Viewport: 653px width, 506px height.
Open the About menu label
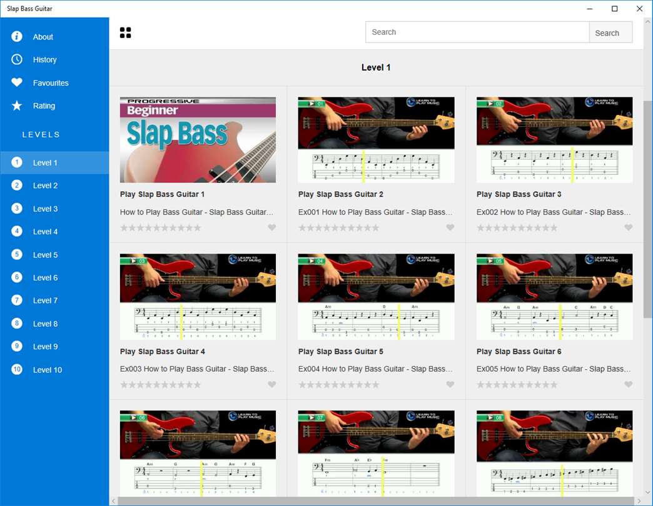pyautogui.click(x=43, y=37)
